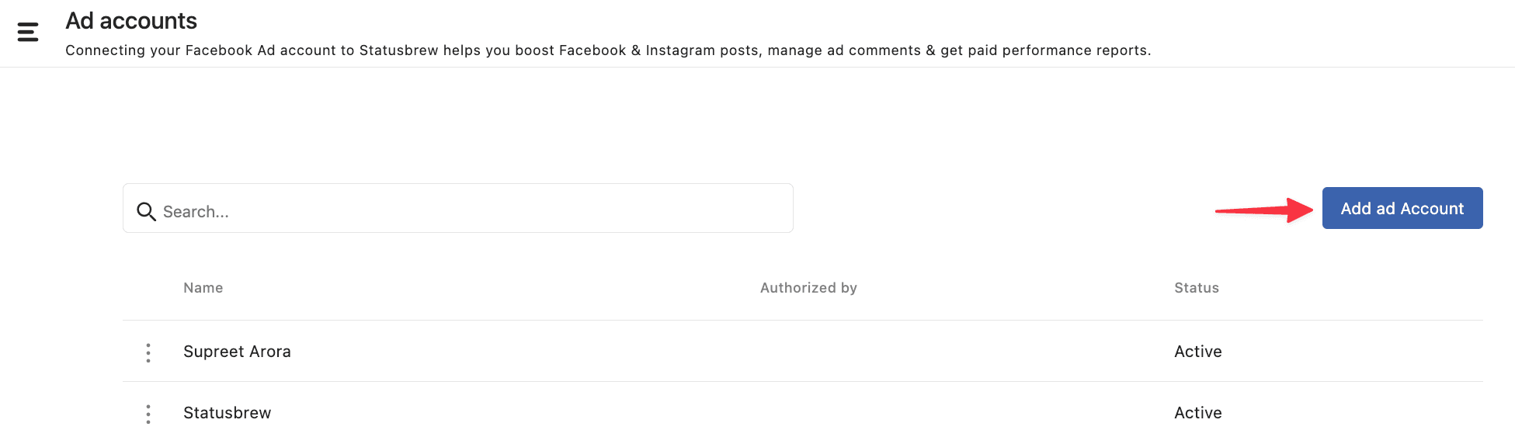Click Active status of Supreet Arora
Image resolution: width=1515 pixels, height=437 pixels.
(x=1198, y=352)
